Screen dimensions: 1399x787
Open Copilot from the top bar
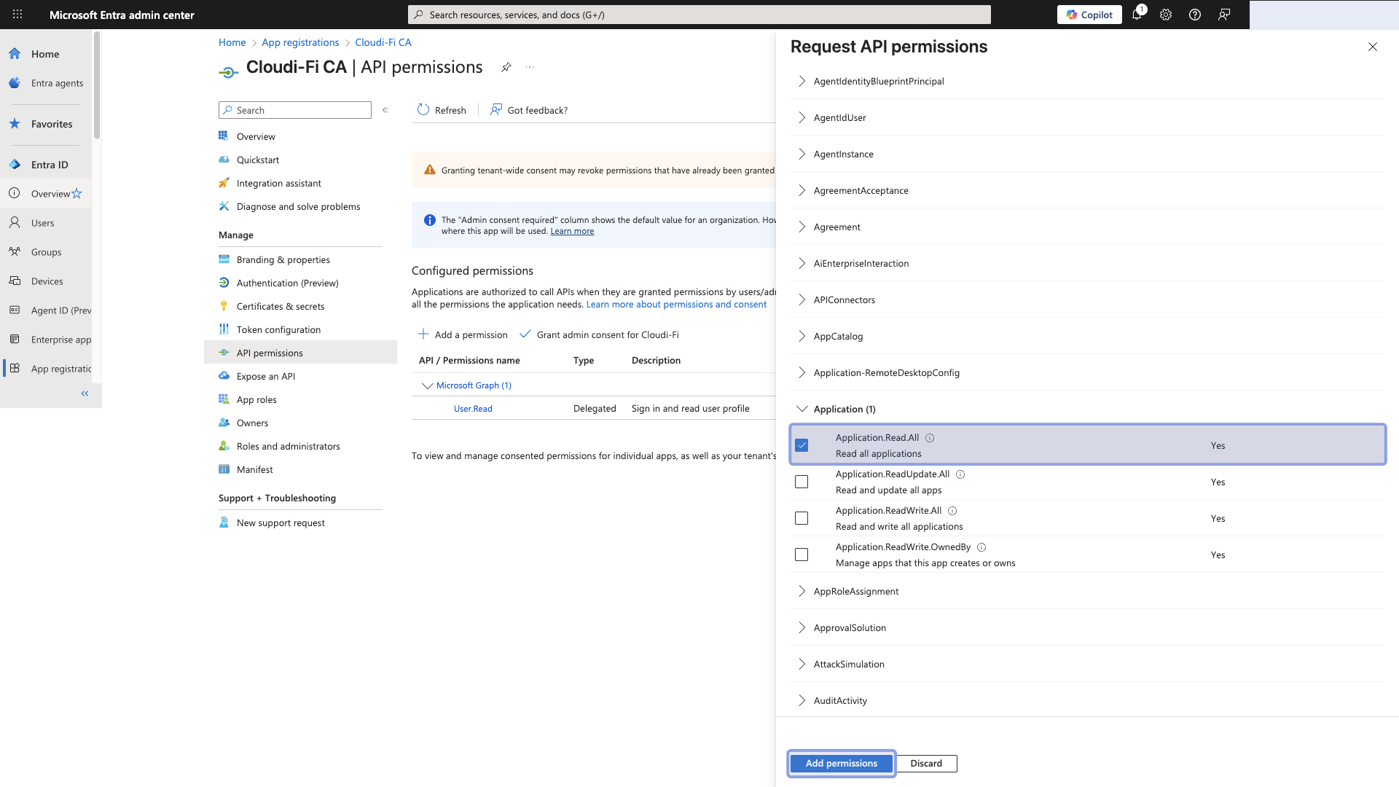(x=1089, y=15)
